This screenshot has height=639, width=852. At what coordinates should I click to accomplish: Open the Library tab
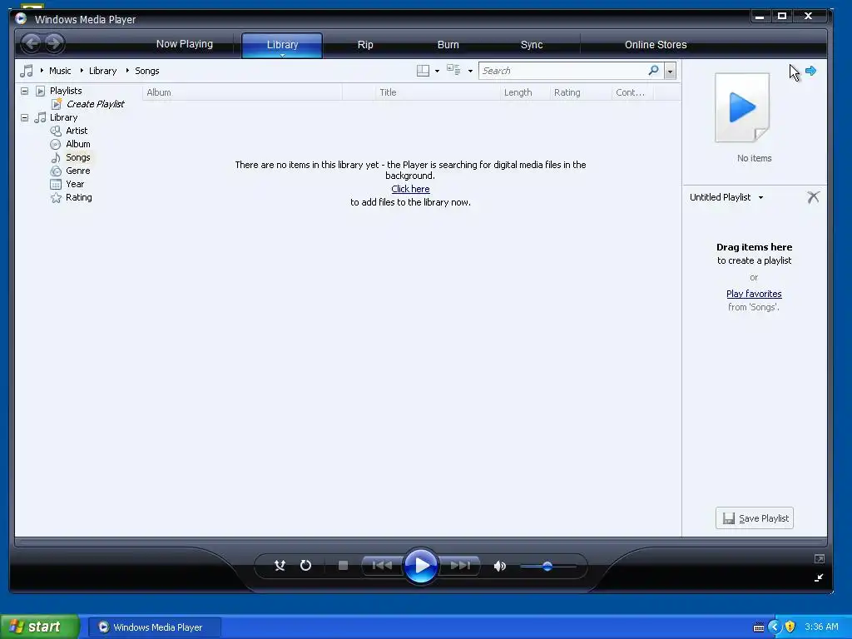tap(282, 45)
